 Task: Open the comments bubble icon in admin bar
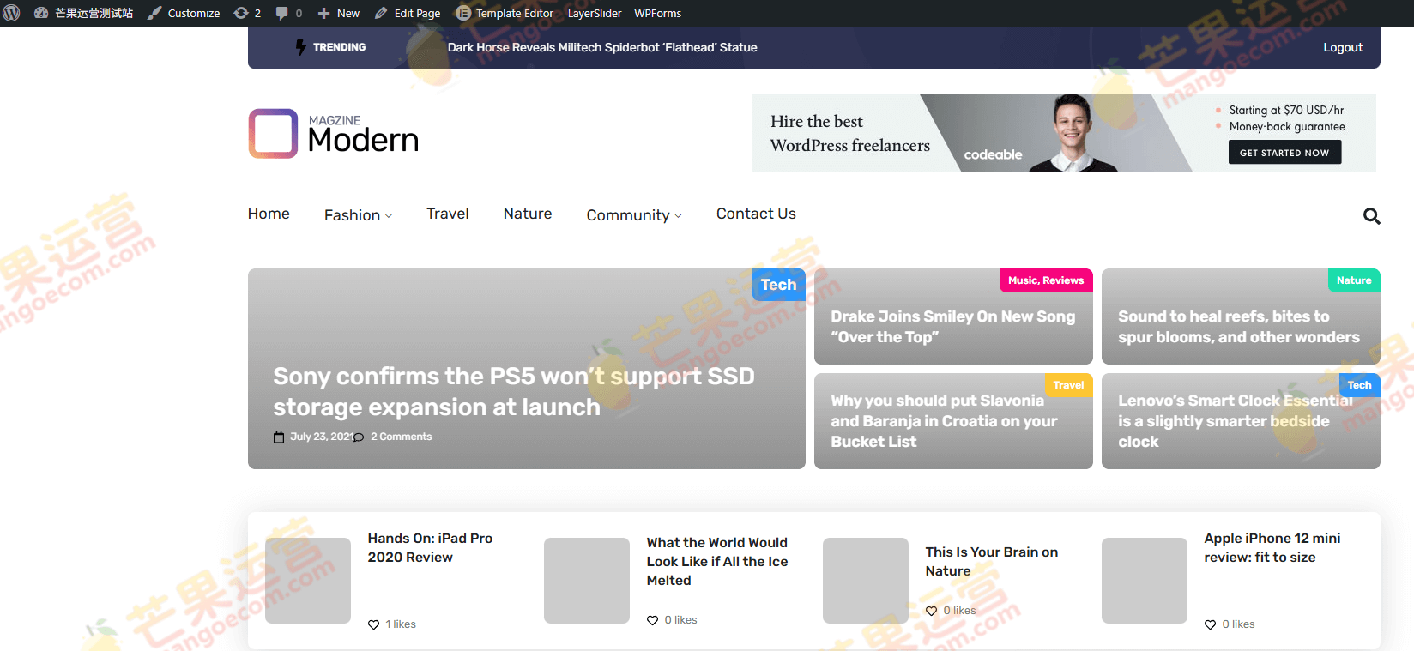tap(281, 13)
